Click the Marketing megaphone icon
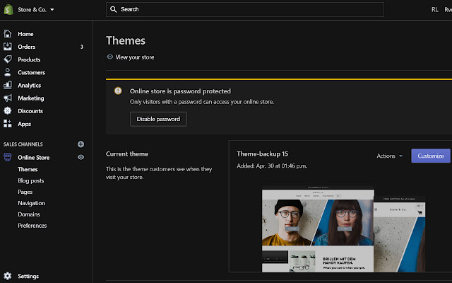 click(8, 98)
